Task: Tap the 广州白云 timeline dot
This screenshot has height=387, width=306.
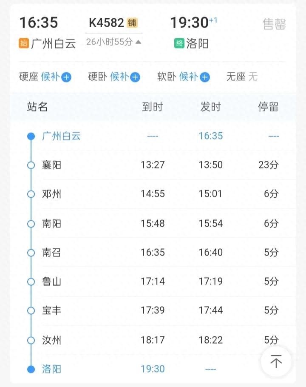Action: (x=31, y=137)
